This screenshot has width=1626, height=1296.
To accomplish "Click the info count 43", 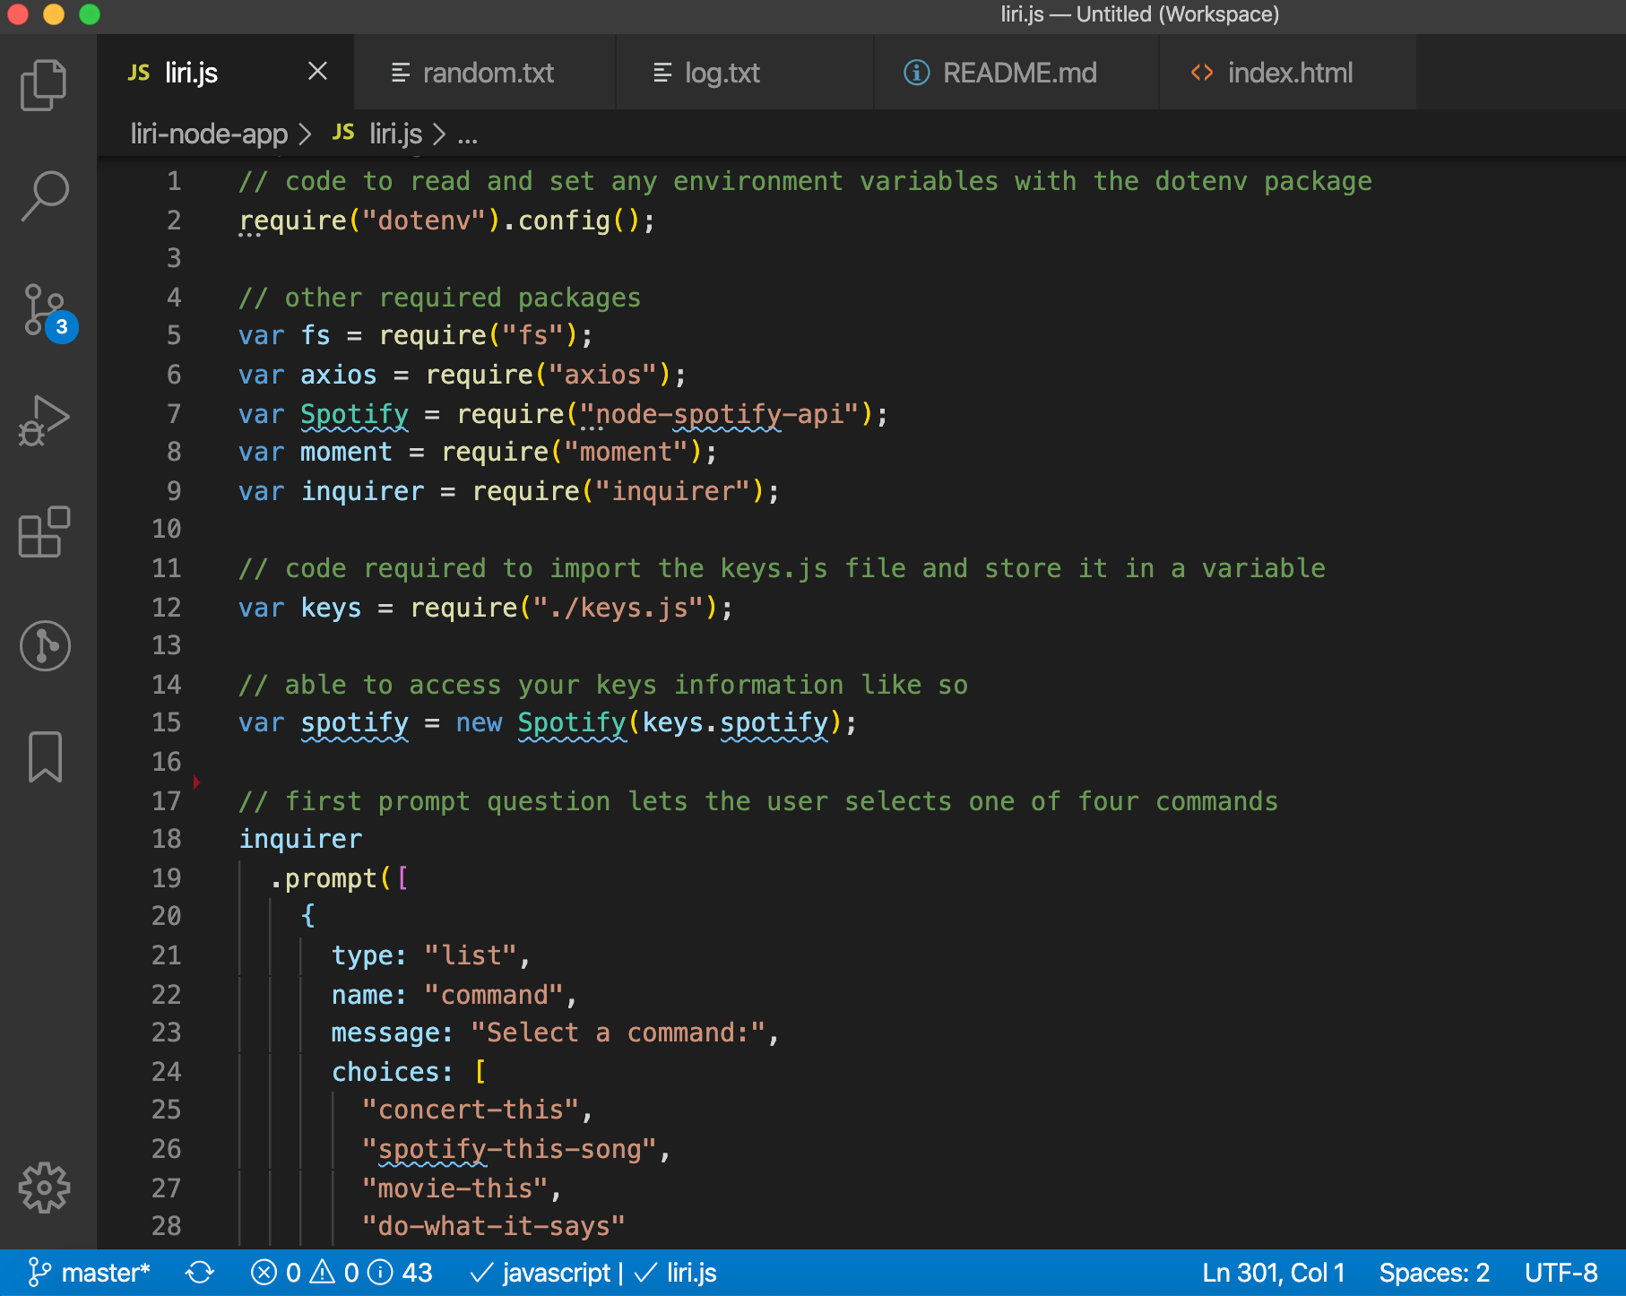I will (401, 1273).
